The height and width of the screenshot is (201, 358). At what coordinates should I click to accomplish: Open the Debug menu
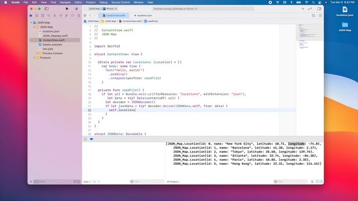pyautogui.click(x=103, y=2)
